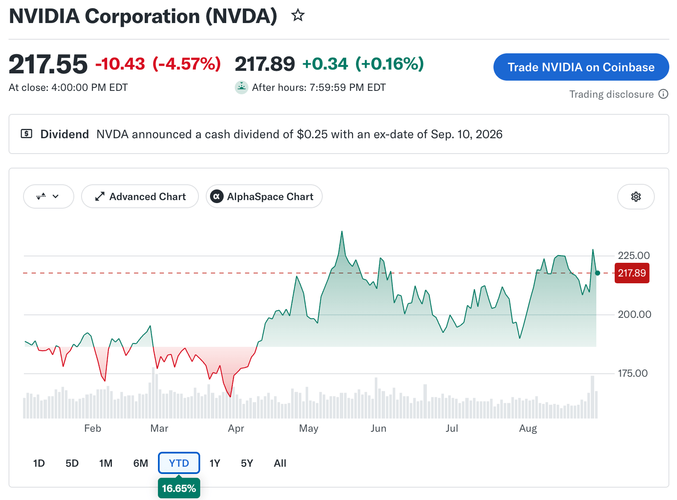Open chart settings with the gear icon
Image resolution: width=677 pixels, height=500 pixels.
tap(636, 197)
